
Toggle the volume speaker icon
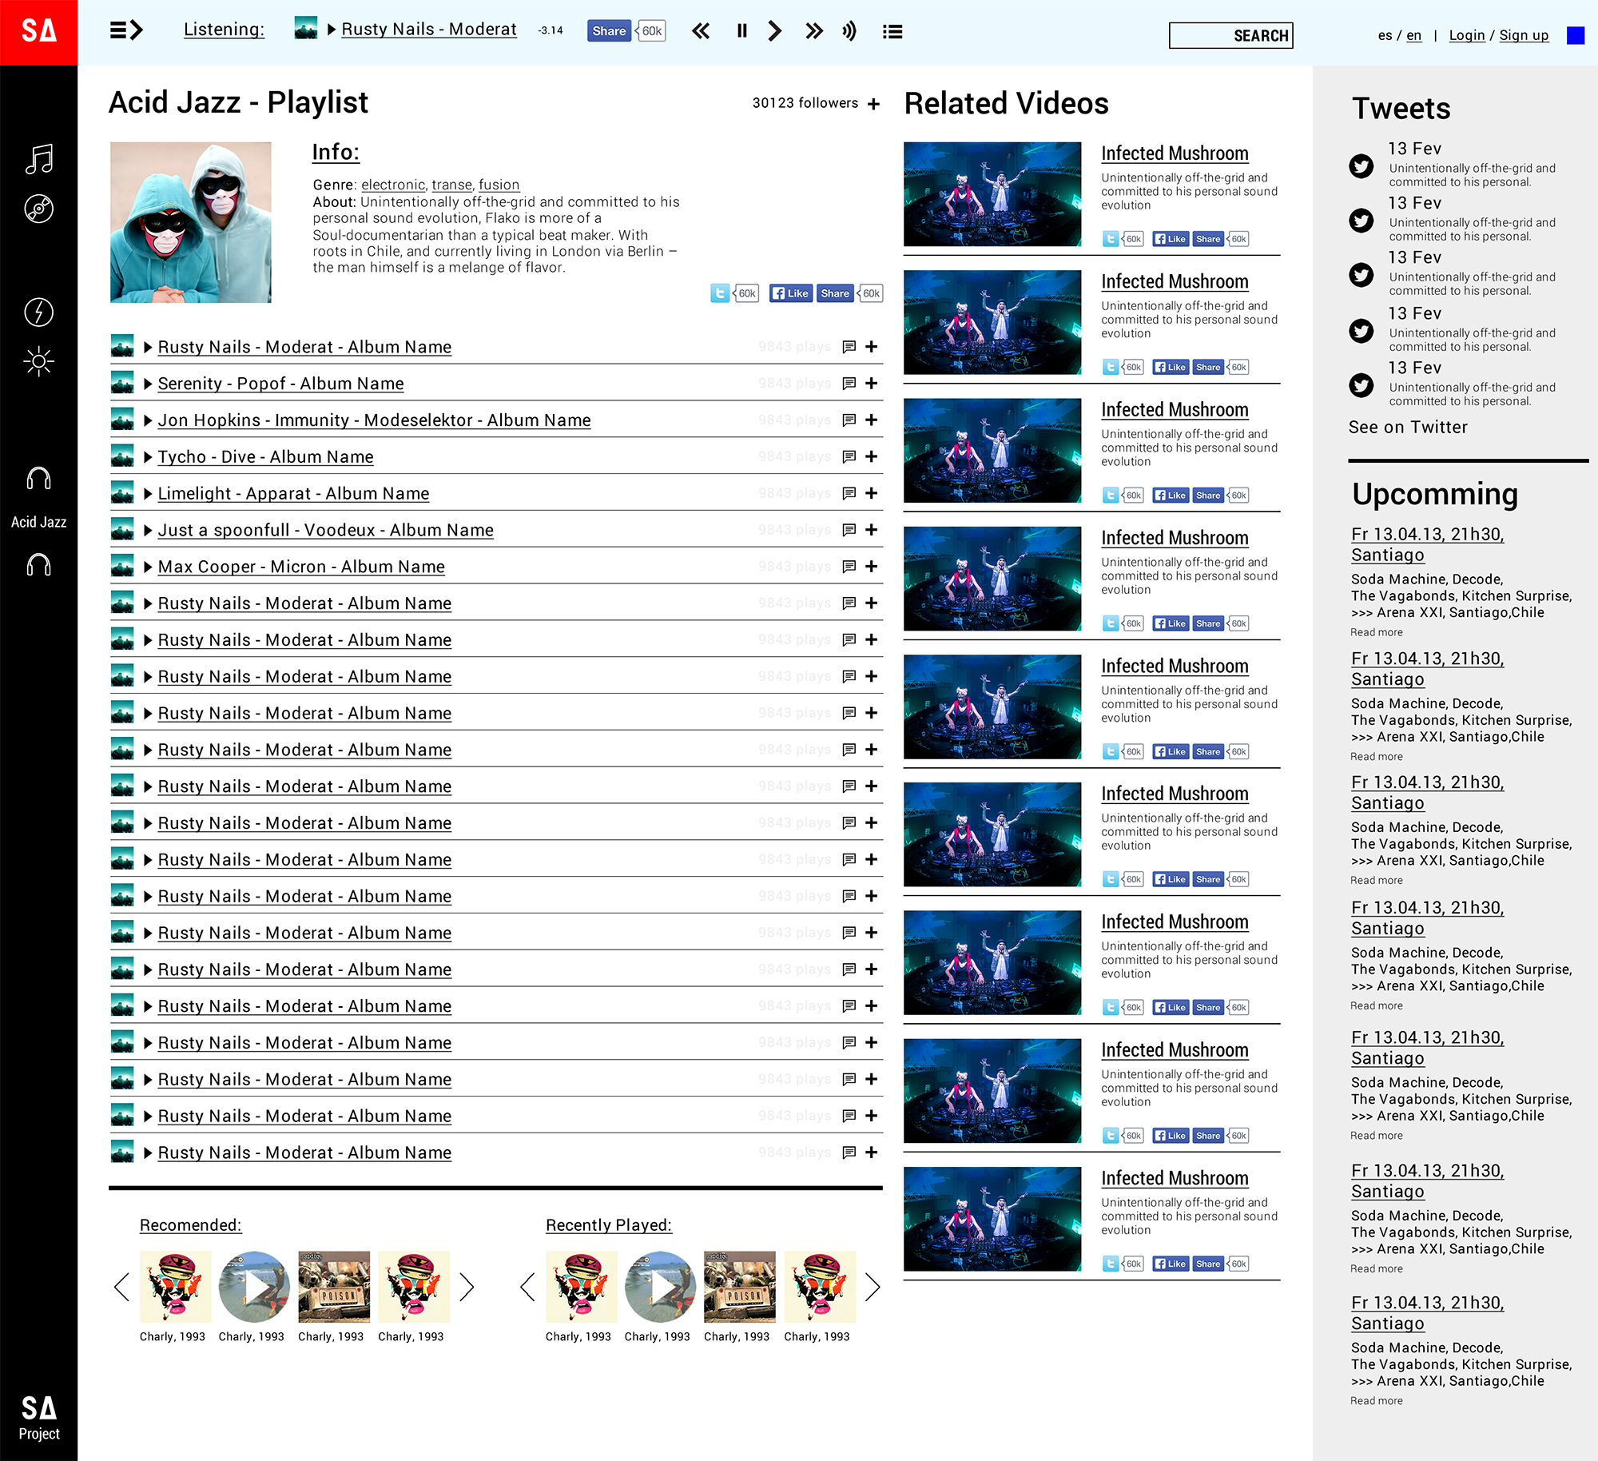(x=849, y=31)
